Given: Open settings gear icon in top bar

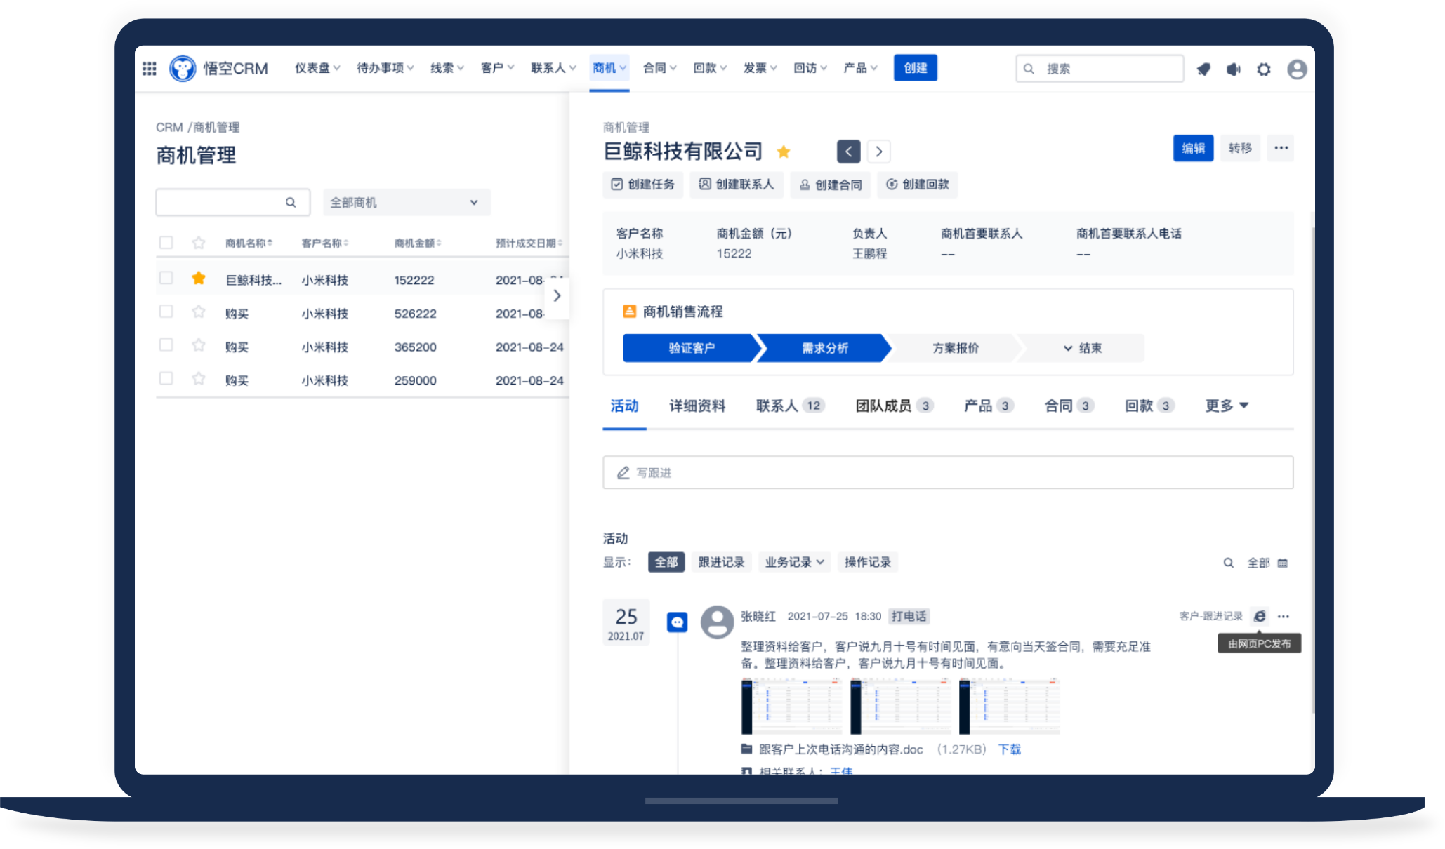Looking at the screenshot, I should tap(1264, 69).
